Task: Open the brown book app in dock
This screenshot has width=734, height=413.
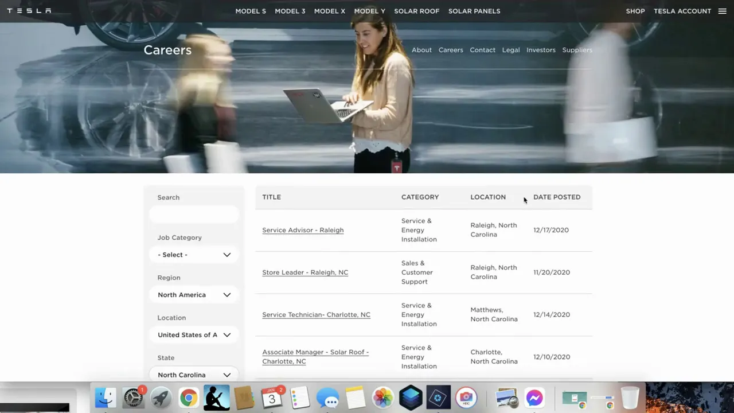Action: coord(244,398)
